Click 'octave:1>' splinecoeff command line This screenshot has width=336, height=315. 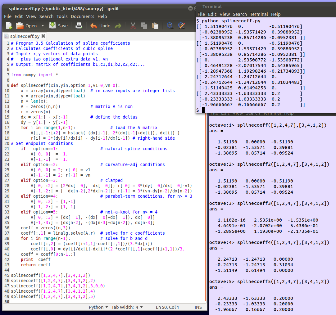point(268,125)
